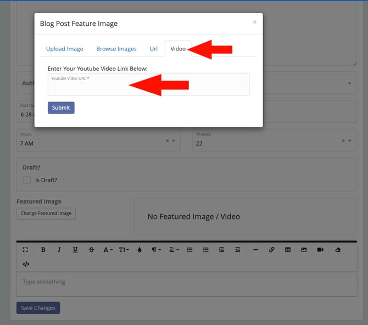Click the underline formatting icon
Image resolution: width=368 pixels, height=325 pixels.
point(75,250)
